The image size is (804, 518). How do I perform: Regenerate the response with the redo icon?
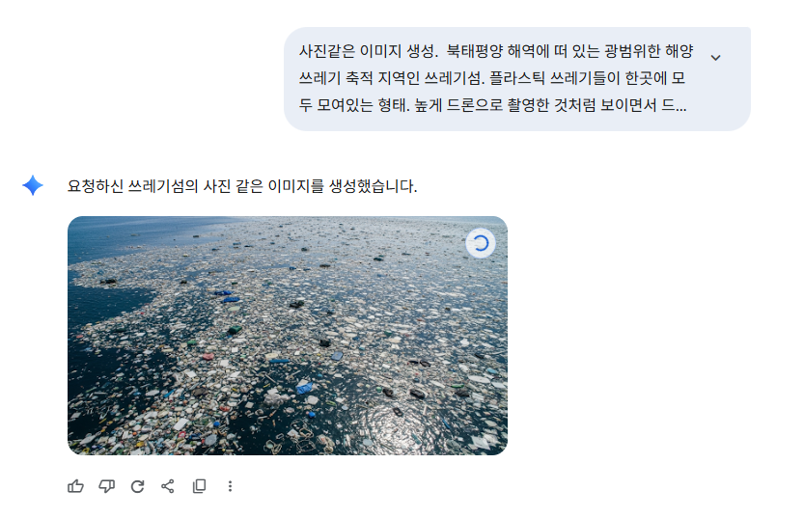coord(137,486)
